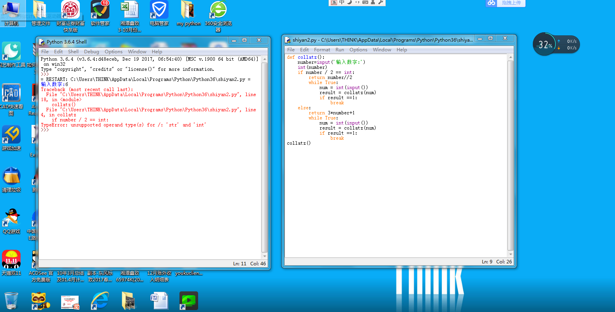Launch 360安全浏览器 shortcut
The image size is (615, 312).
(x=218, y=16)
